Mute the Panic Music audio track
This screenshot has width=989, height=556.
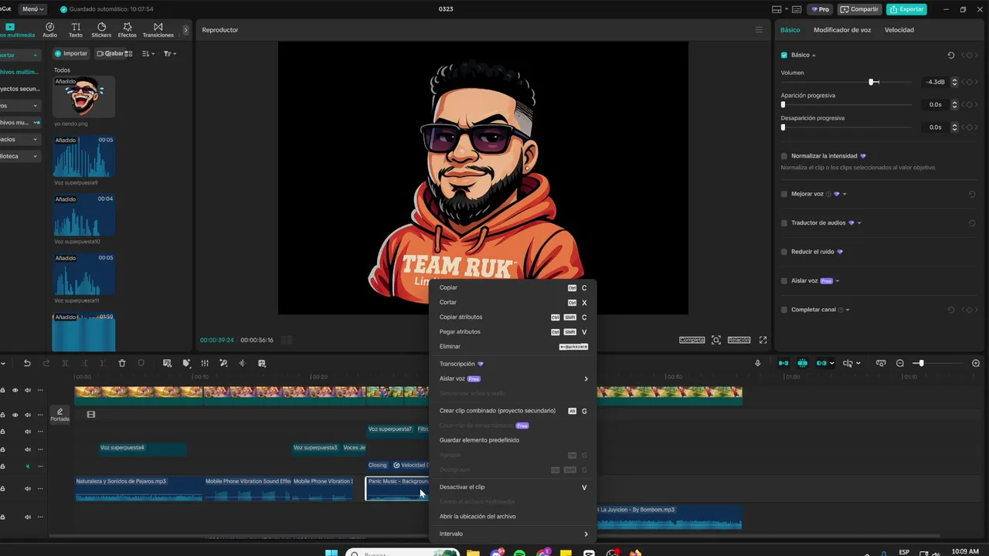(x=28, y=488)
